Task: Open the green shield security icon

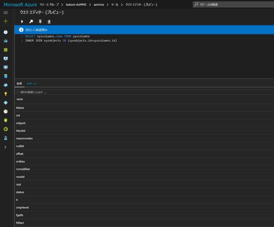Action: 6,120
